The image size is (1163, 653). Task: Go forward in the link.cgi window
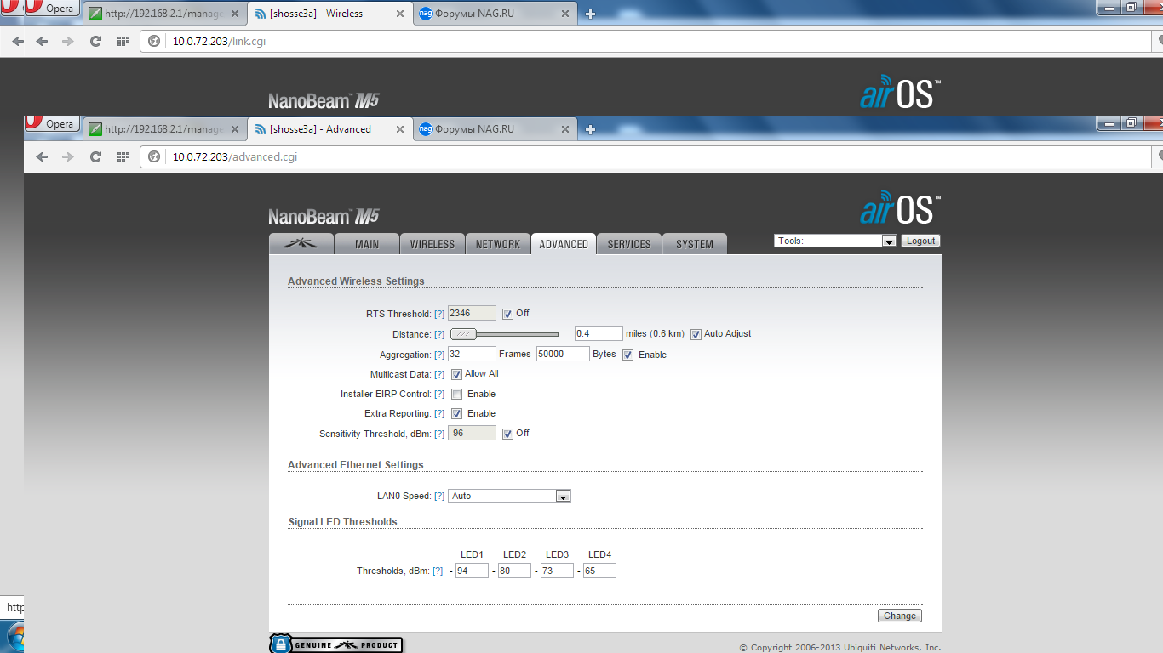point(68,41)
